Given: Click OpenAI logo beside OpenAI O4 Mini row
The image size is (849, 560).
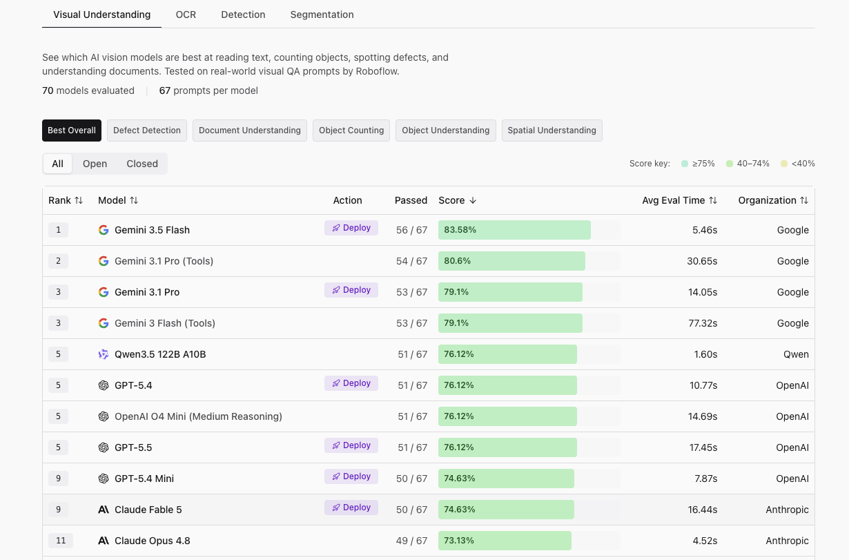Looking at the screenshot, I should click(x=104, y=416).
